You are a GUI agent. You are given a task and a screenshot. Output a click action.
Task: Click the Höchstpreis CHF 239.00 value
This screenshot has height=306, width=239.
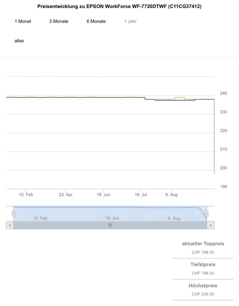pyautogui.click(x=203, y=294)
